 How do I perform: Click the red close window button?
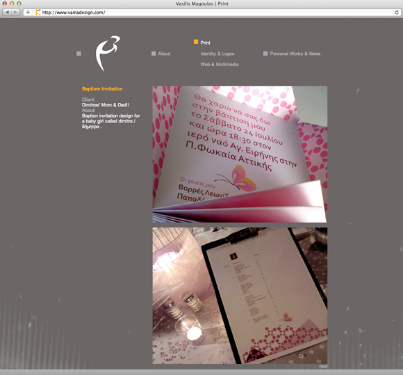[x=4, y=3]
